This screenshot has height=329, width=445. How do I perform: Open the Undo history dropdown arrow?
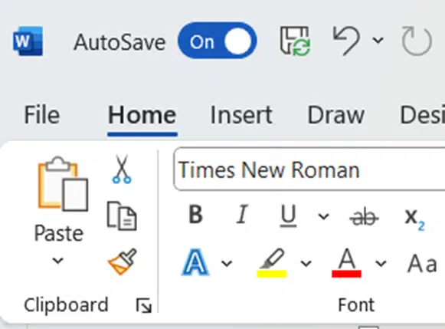point(378,41)
